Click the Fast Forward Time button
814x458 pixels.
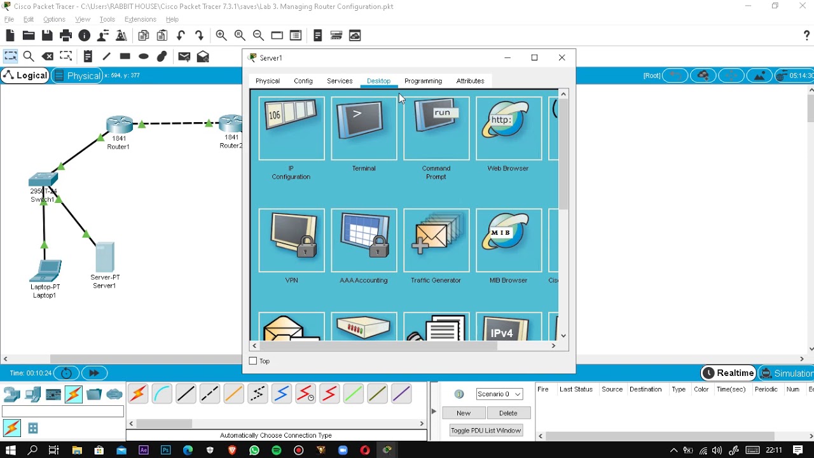tap(94, 373)
